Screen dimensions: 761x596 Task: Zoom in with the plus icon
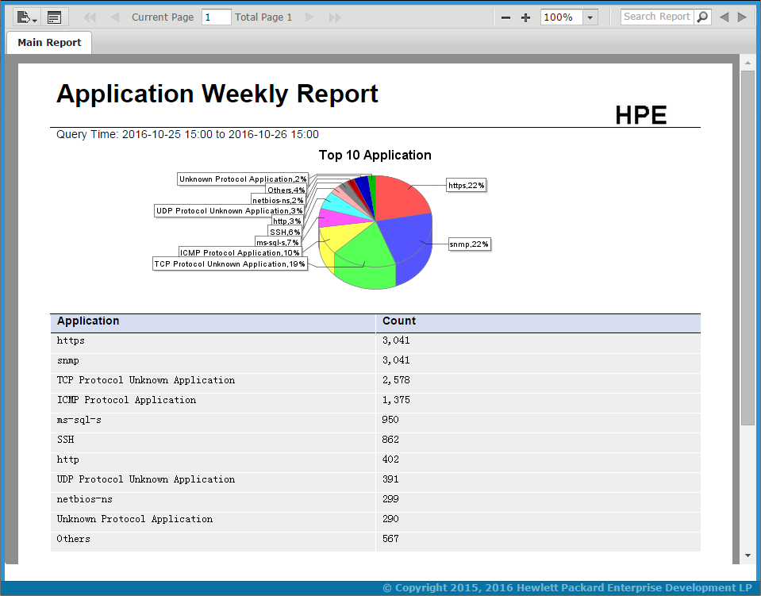coord(525,18)
